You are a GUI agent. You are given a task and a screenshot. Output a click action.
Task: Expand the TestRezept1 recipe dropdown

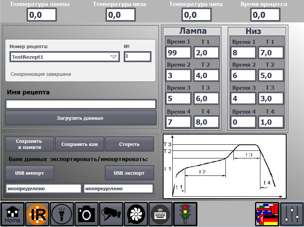coord(113,57)
